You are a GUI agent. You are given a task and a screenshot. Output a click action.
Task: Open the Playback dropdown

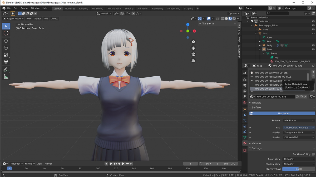(x=17, y=164)
